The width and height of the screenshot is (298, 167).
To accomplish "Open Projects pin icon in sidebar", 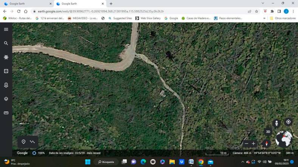I will tap(6, 85).
